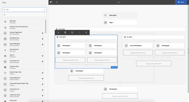Show info for Activate Page/Asset step
Screen dimensions: 189x102
point(43,33)
